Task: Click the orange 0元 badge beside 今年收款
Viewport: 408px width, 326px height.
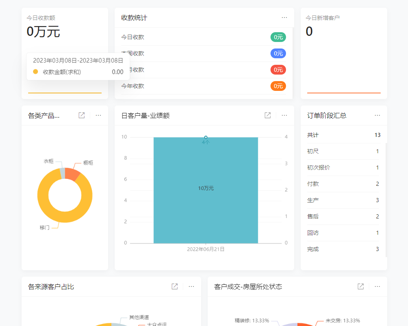Action: pos(278,86)
